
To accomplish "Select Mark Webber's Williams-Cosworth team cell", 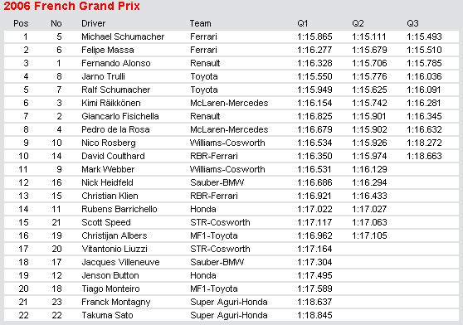I will [x=227, y=169].
